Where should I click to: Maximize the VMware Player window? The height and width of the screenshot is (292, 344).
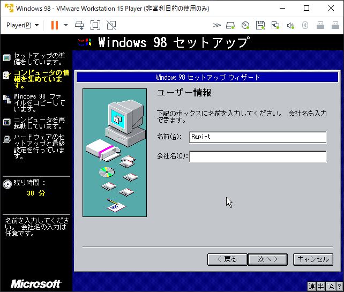(306, 8)
